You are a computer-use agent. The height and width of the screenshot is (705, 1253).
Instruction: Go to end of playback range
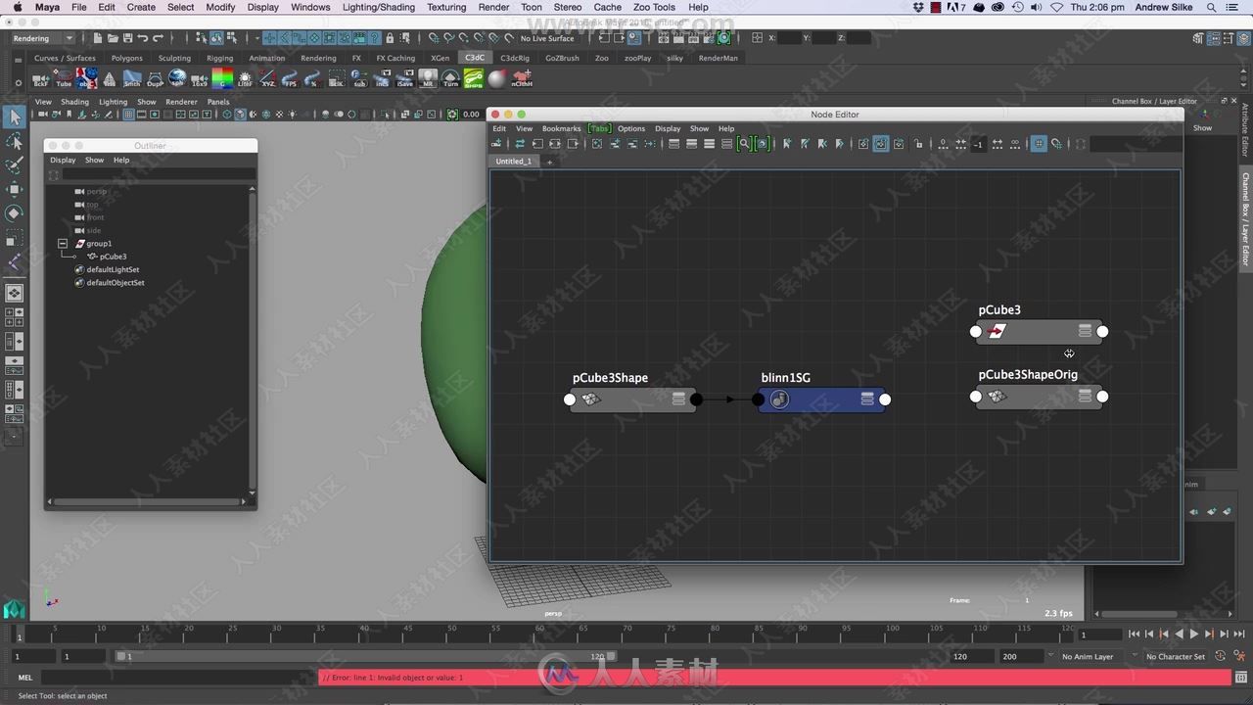click(1239, 634)
